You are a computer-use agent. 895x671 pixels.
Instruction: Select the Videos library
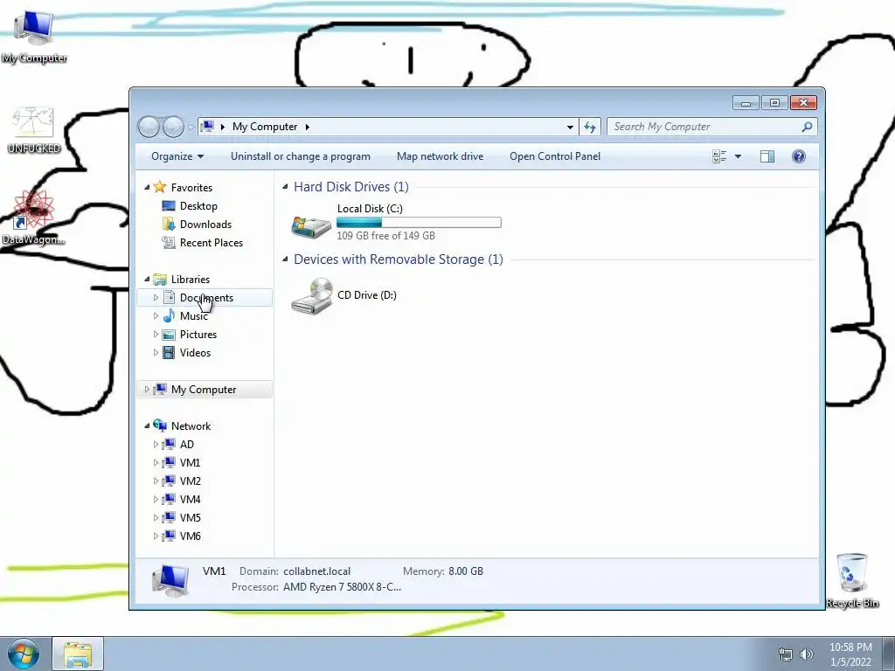click(195, 353)
